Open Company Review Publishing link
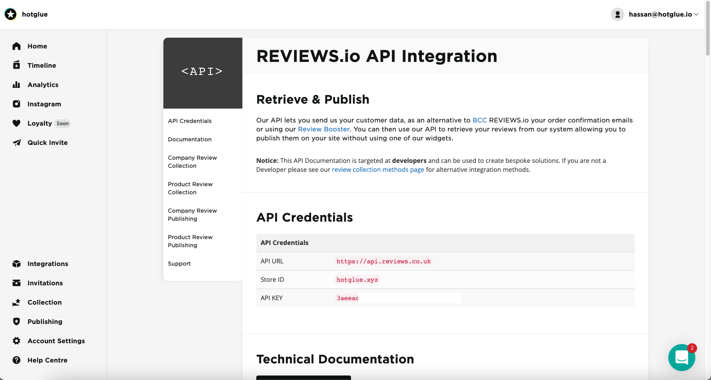The image size is (711, 380). (x=193, y=215)
